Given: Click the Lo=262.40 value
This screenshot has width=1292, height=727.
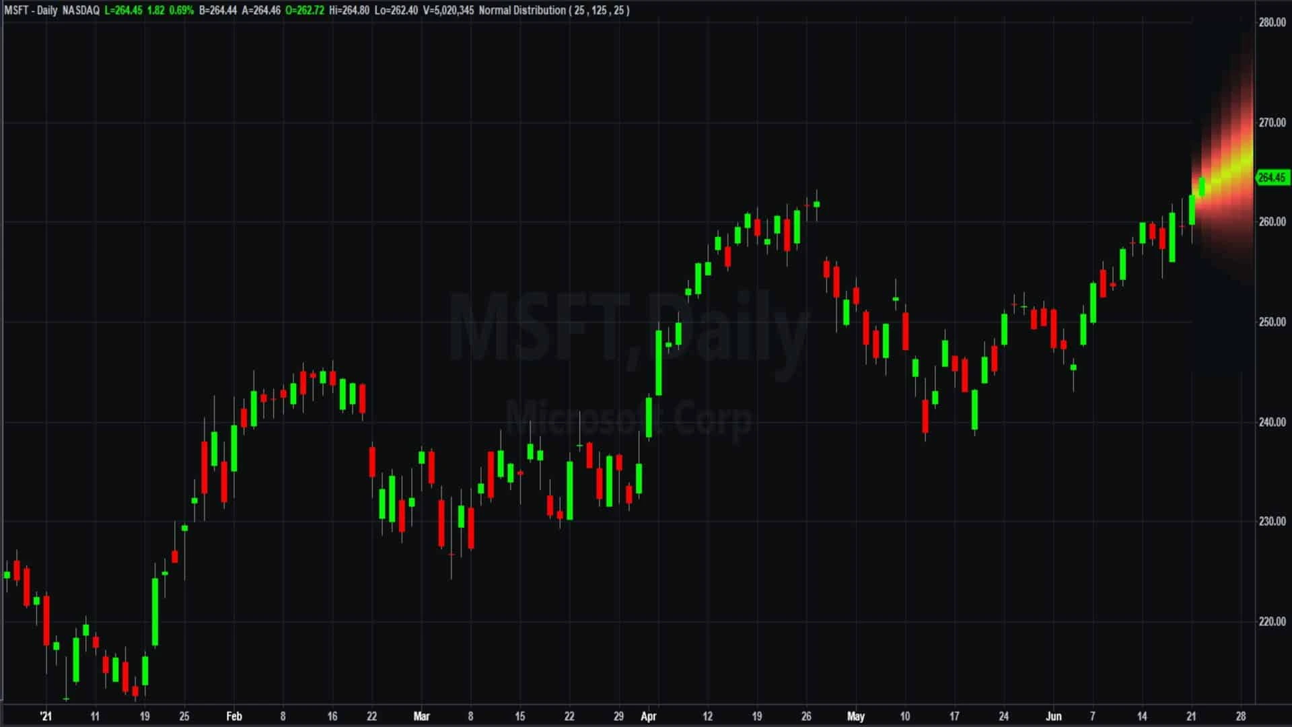Looking at the screenshot, I should tap(396, 10).
